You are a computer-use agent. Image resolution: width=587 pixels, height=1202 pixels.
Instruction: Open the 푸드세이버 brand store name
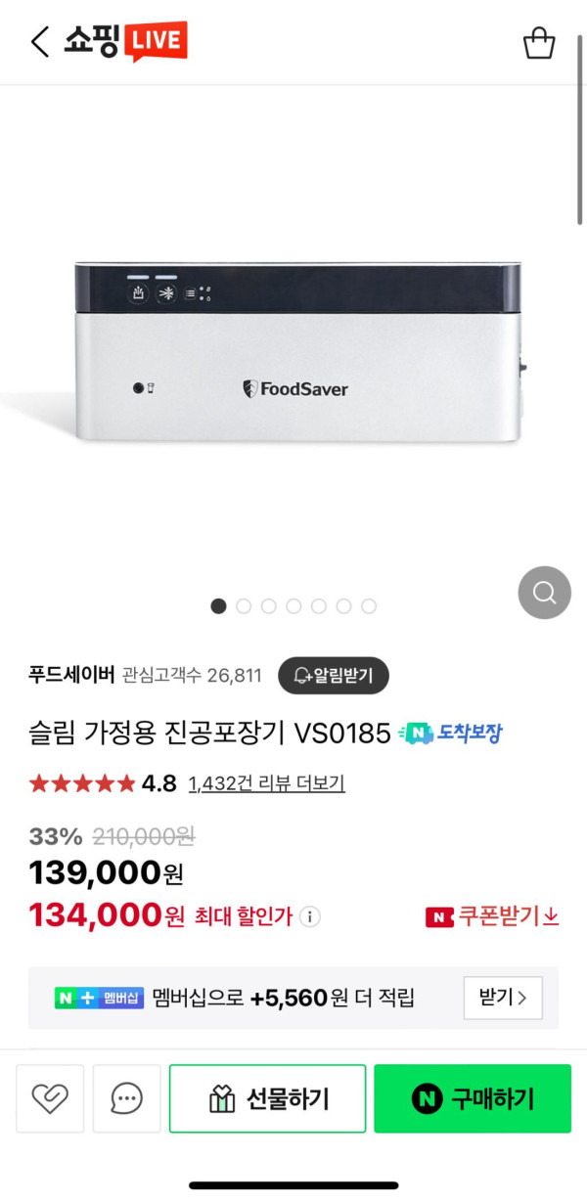(71, 675)
